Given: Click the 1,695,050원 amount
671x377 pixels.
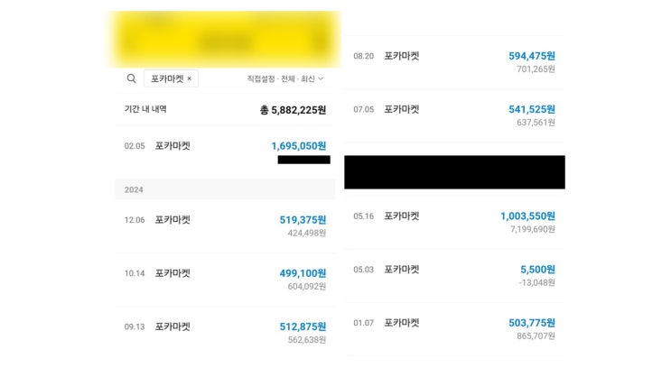Looking at the screenshot, I should click(298, 145).
